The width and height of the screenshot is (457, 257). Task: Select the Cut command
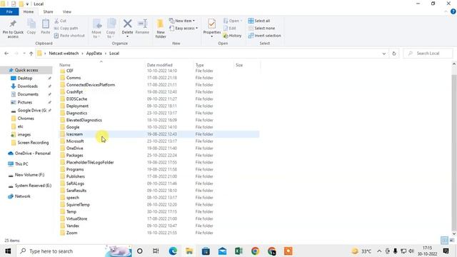pyautogui.click(x=60, y=21)
